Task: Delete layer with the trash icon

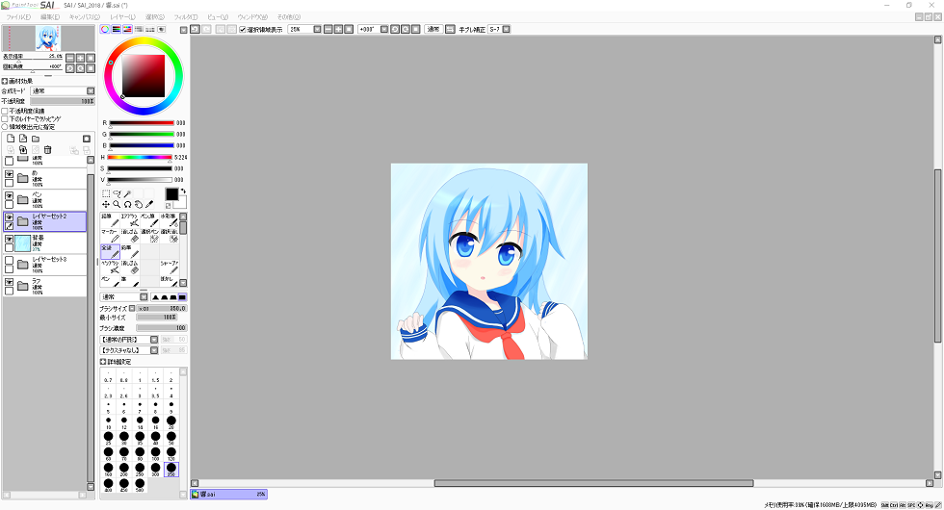Action: (47, 150)
